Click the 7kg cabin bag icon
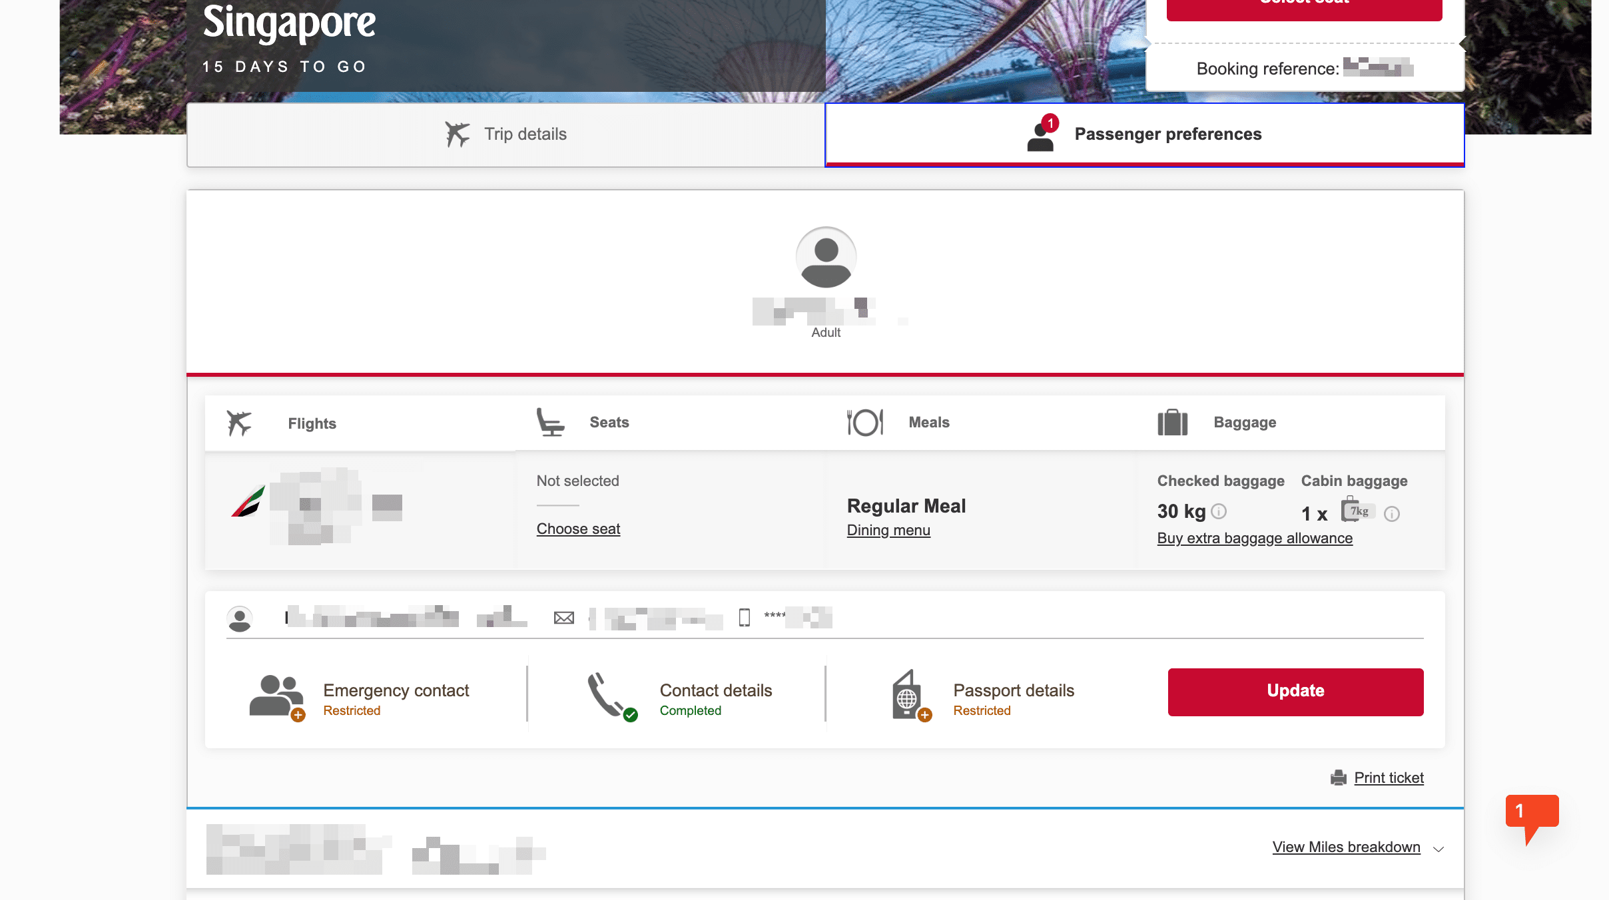 click(x=1357, y=510)
